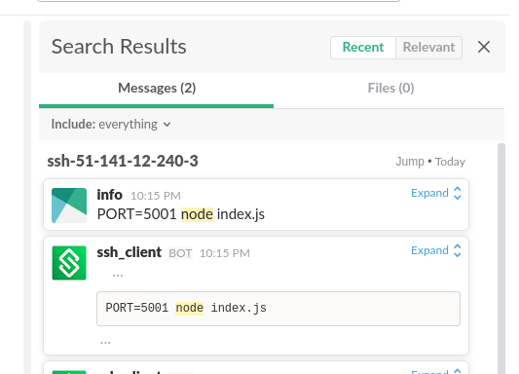519x374 pixels.
Task: Open channel ssh-51-141-12-240-3
Action: pyautogui.click(x=123, y=161)
